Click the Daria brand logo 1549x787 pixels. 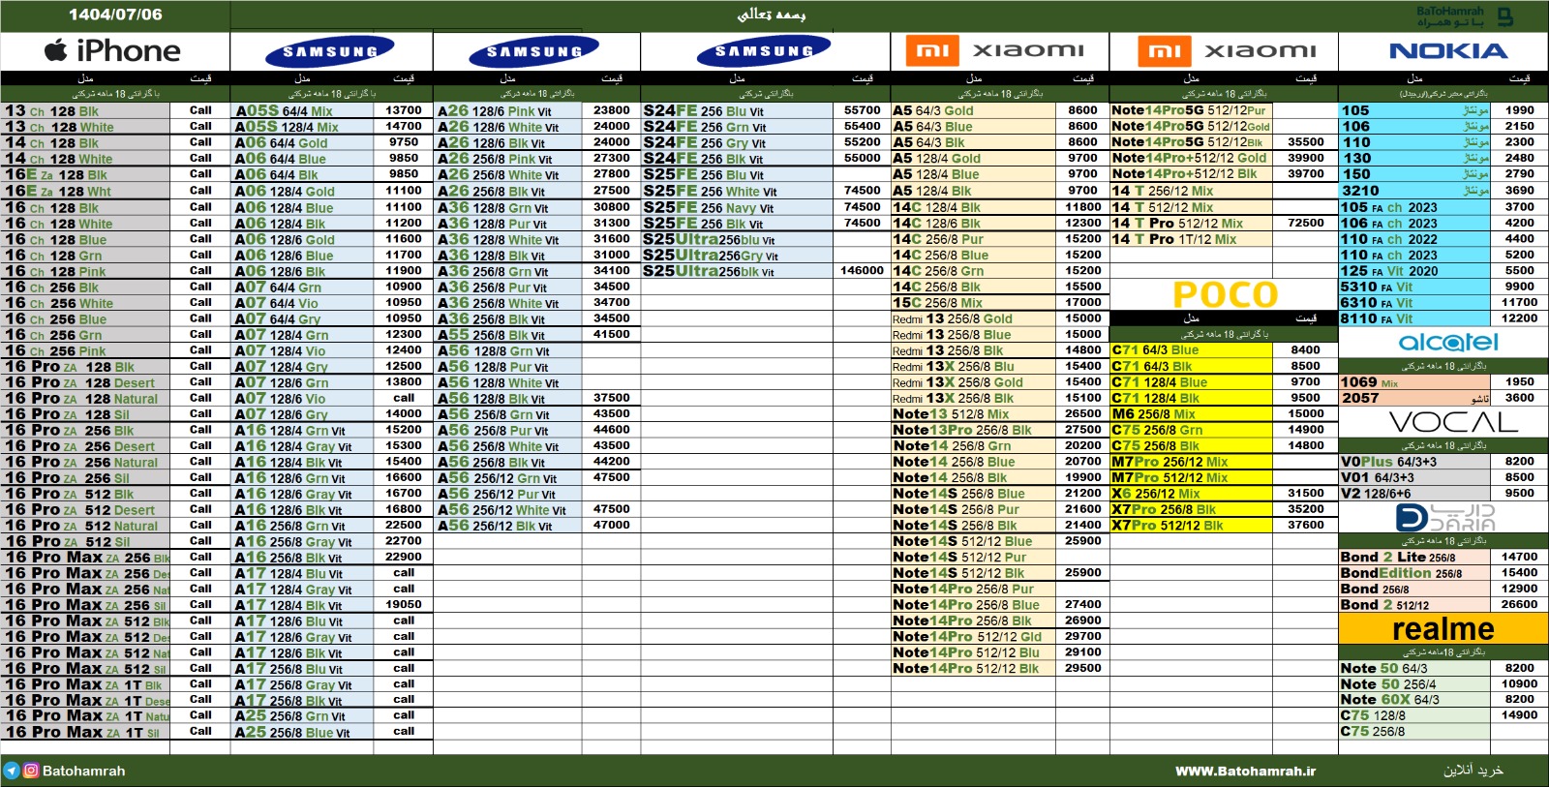pyautogui.click(x=1444, y=518)
